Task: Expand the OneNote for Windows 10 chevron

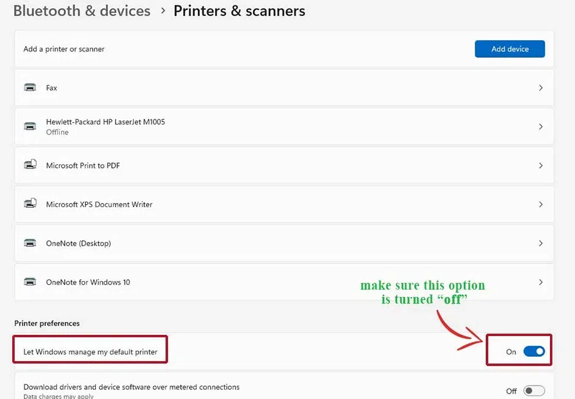Action: coord(541,282)
